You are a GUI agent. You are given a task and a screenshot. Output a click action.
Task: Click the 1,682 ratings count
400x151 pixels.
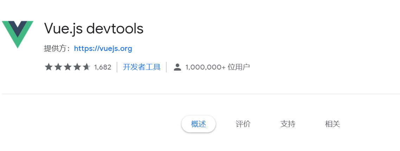click(103, 67)
